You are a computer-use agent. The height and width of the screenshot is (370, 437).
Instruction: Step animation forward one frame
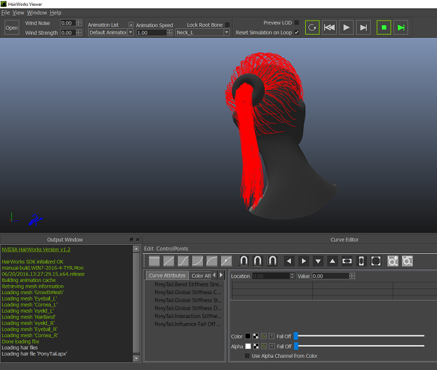pos(364,28)
